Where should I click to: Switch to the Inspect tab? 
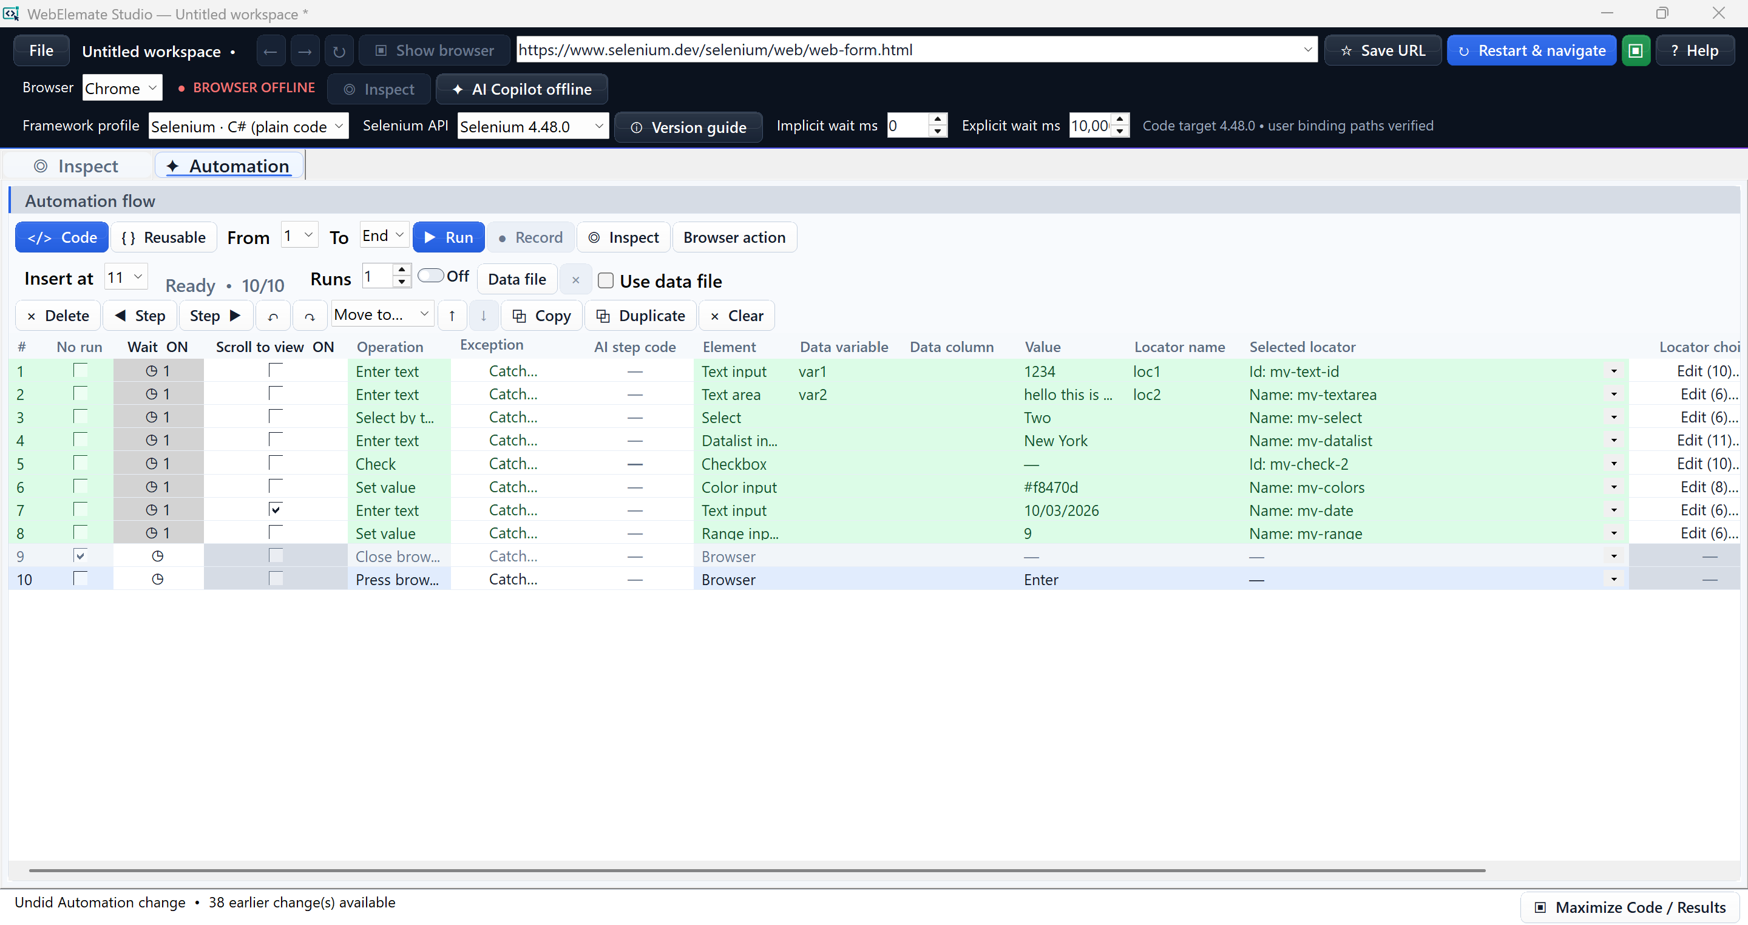[77, 166]
